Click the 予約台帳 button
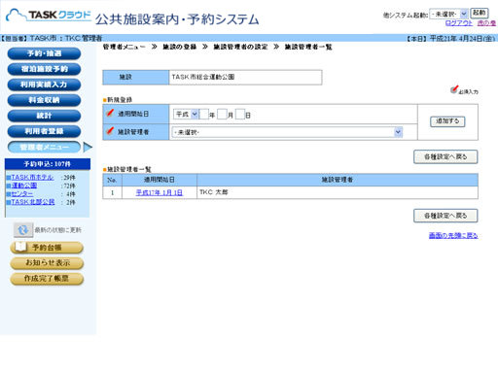The image size is (498, 373). pos(47,248)
